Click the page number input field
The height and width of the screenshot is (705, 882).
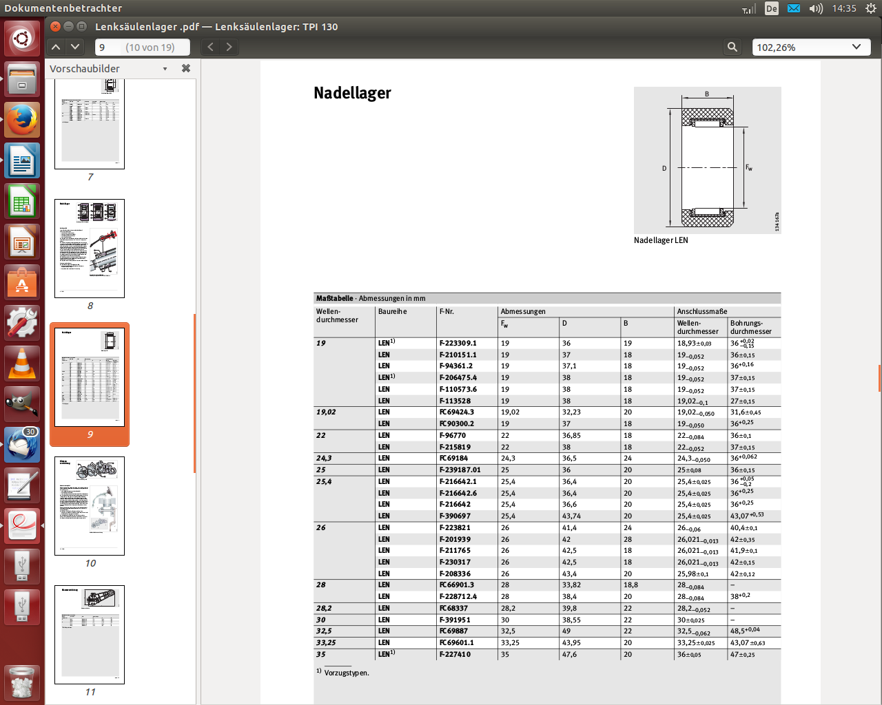tap(109, 48)
